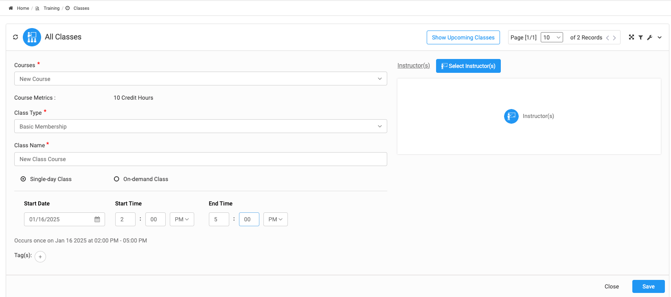Click the 10 Credit Hours text
The width and height of the screenshot is (671, 297).
click(x=134, y=98)
